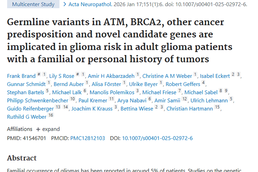
Task: Open author Robert Geffers link
Action: click(183, 84)
